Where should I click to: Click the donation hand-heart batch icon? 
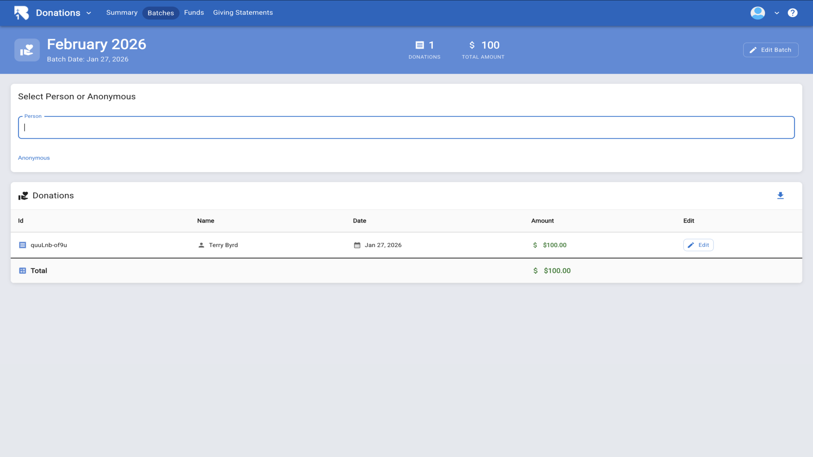27,50
